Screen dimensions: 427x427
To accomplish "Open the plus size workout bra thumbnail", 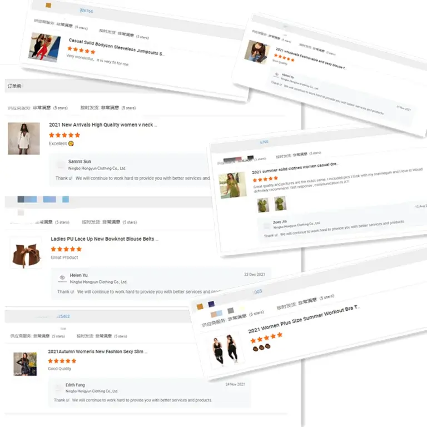I will 225,349.
